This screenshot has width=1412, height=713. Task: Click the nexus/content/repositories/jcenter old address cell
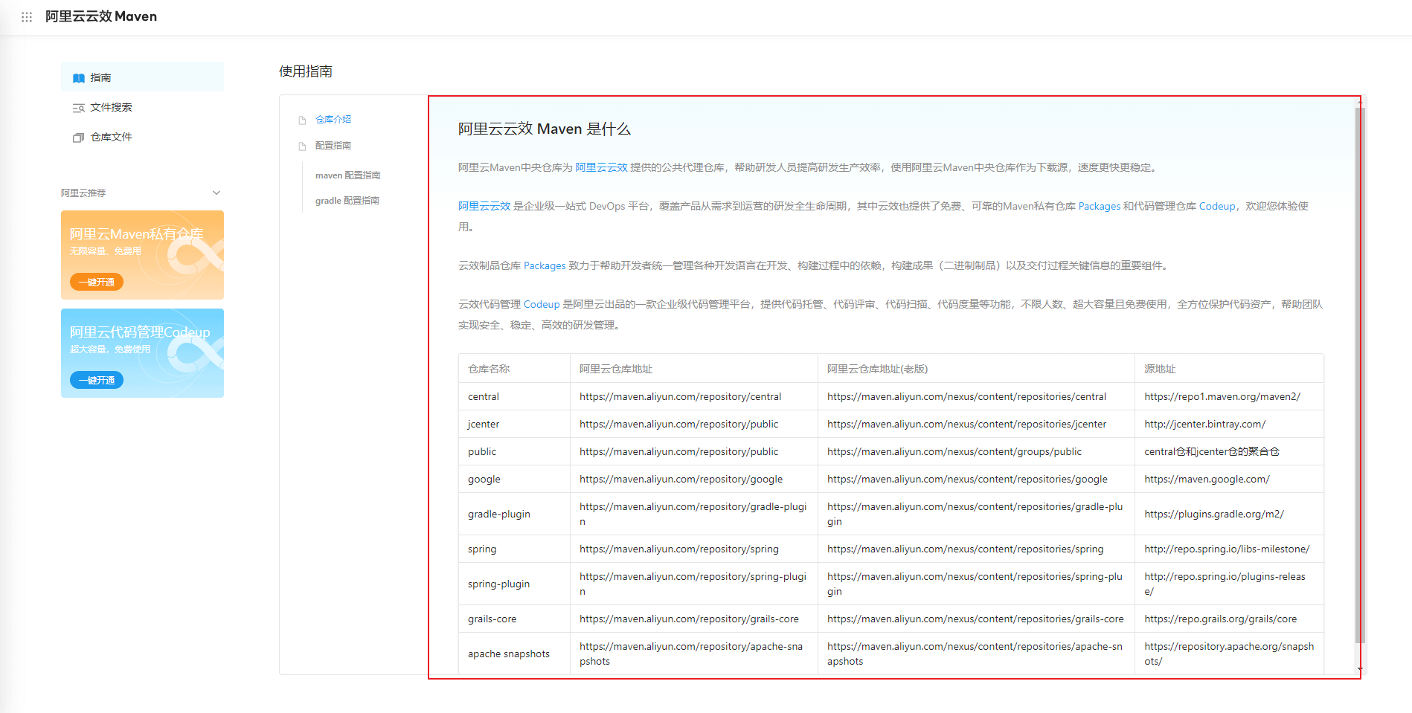[976, 424]
